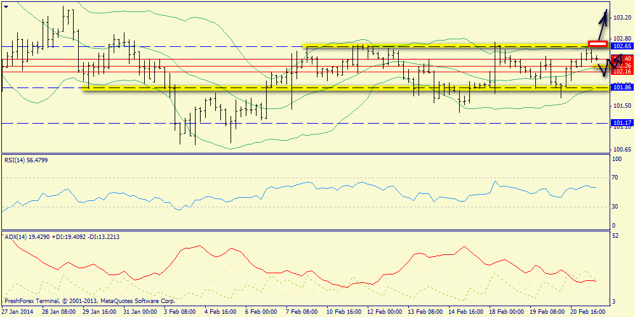Image resolution: width=635 pixels, height=317 pixels.
Task: Click the 12 Feb 00:00 time label
Action: pyautogui.click(x=384, y=312)
